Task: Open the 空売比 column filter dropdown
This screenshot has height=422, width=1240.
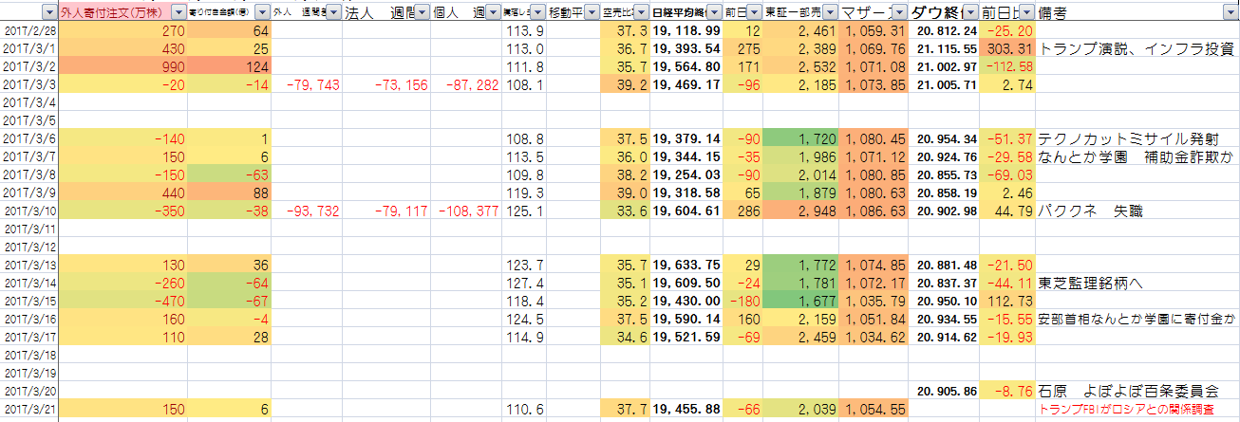Action: pyautogui.click(x=642, y=12)
